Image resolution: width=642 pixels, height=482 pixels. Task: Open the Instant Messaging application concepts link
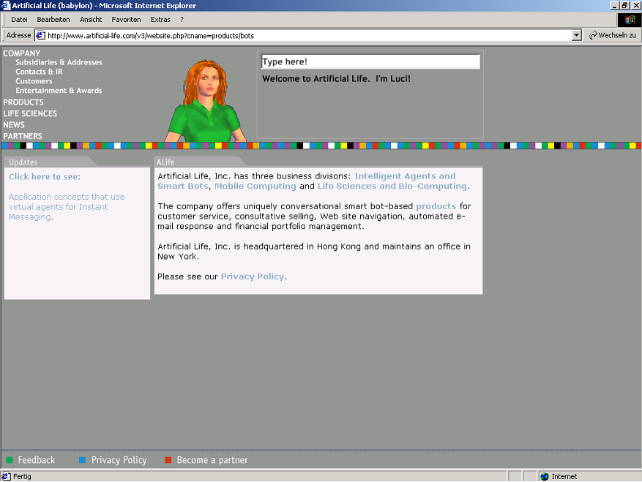tap(67, 207)
